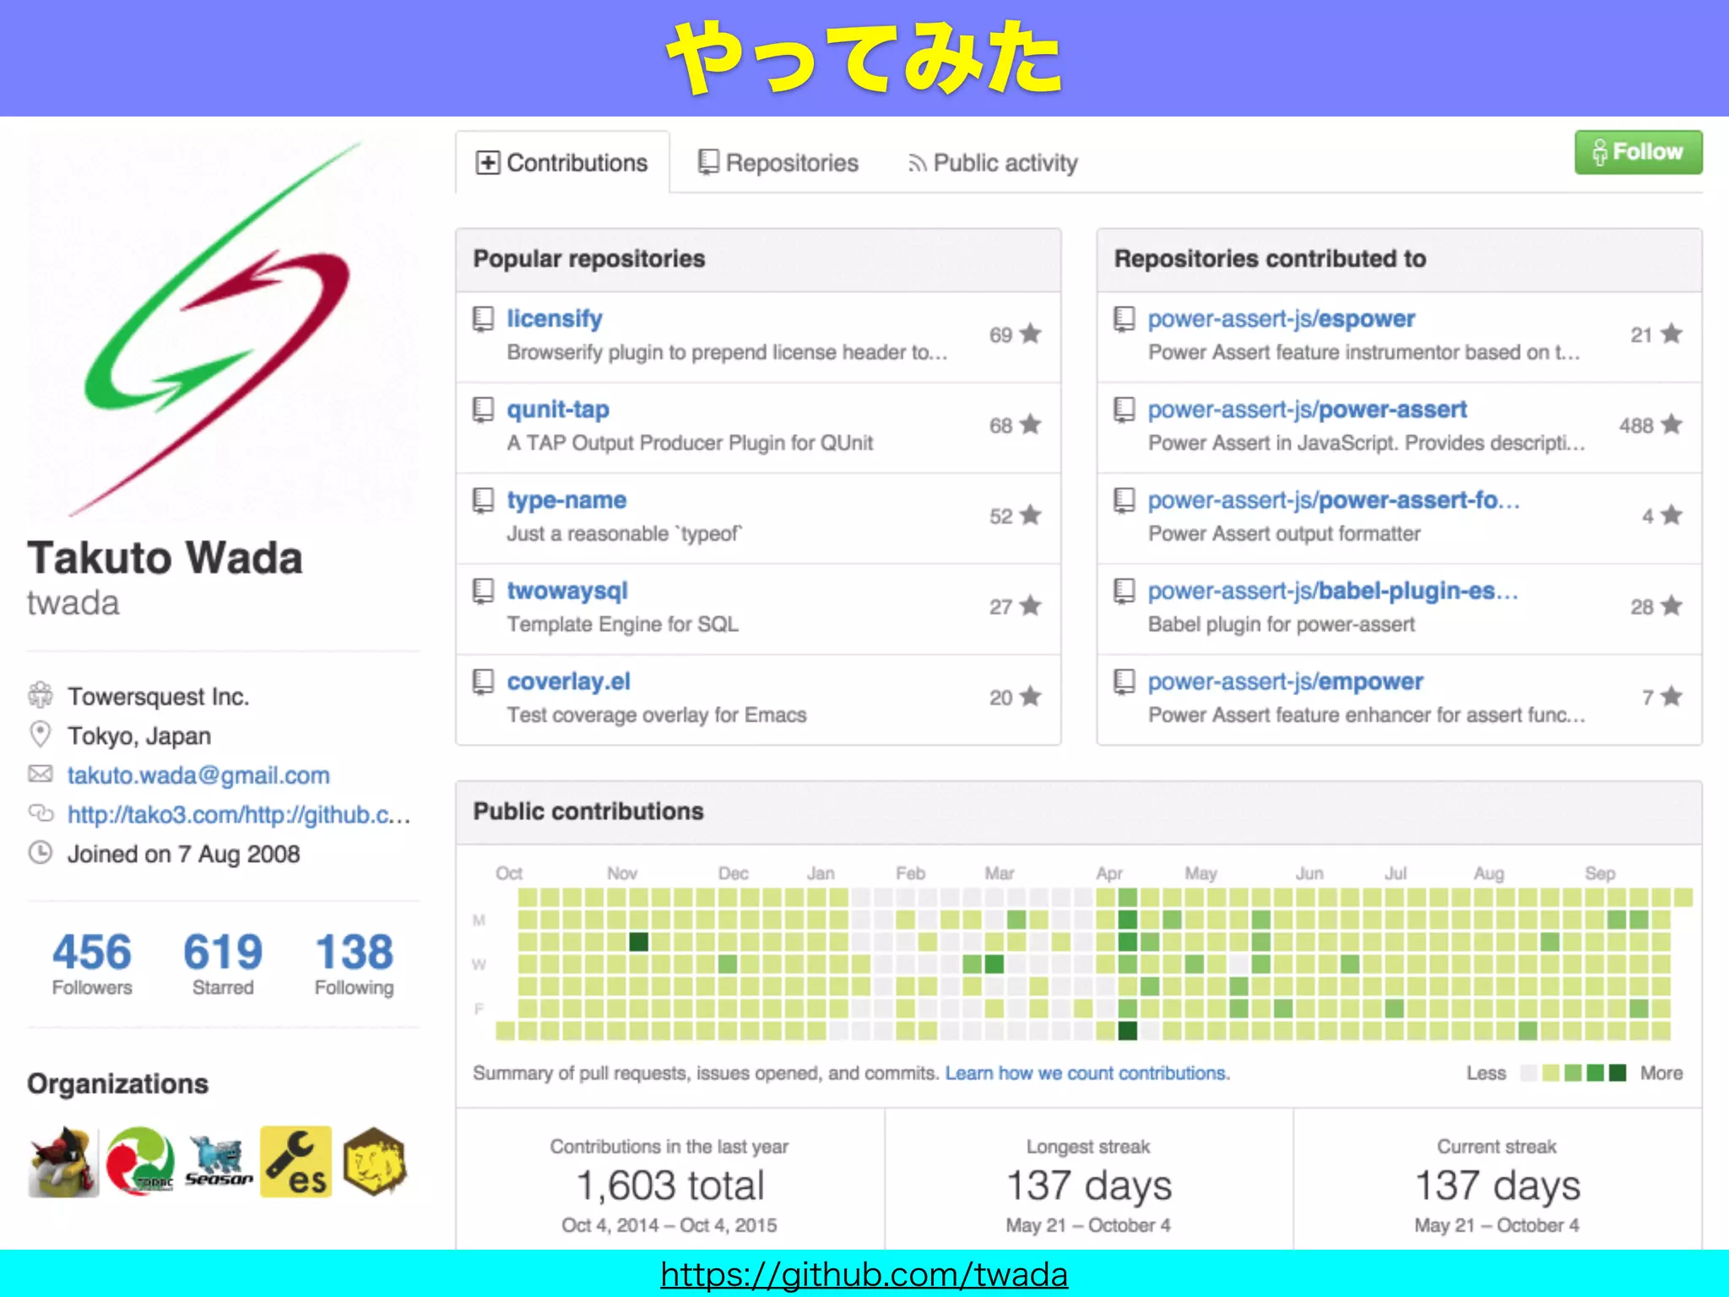The height and width of the screenshot is (1297, 1729).
Task: Switch to the Repositories tab
Action: (x=778, y=162)
